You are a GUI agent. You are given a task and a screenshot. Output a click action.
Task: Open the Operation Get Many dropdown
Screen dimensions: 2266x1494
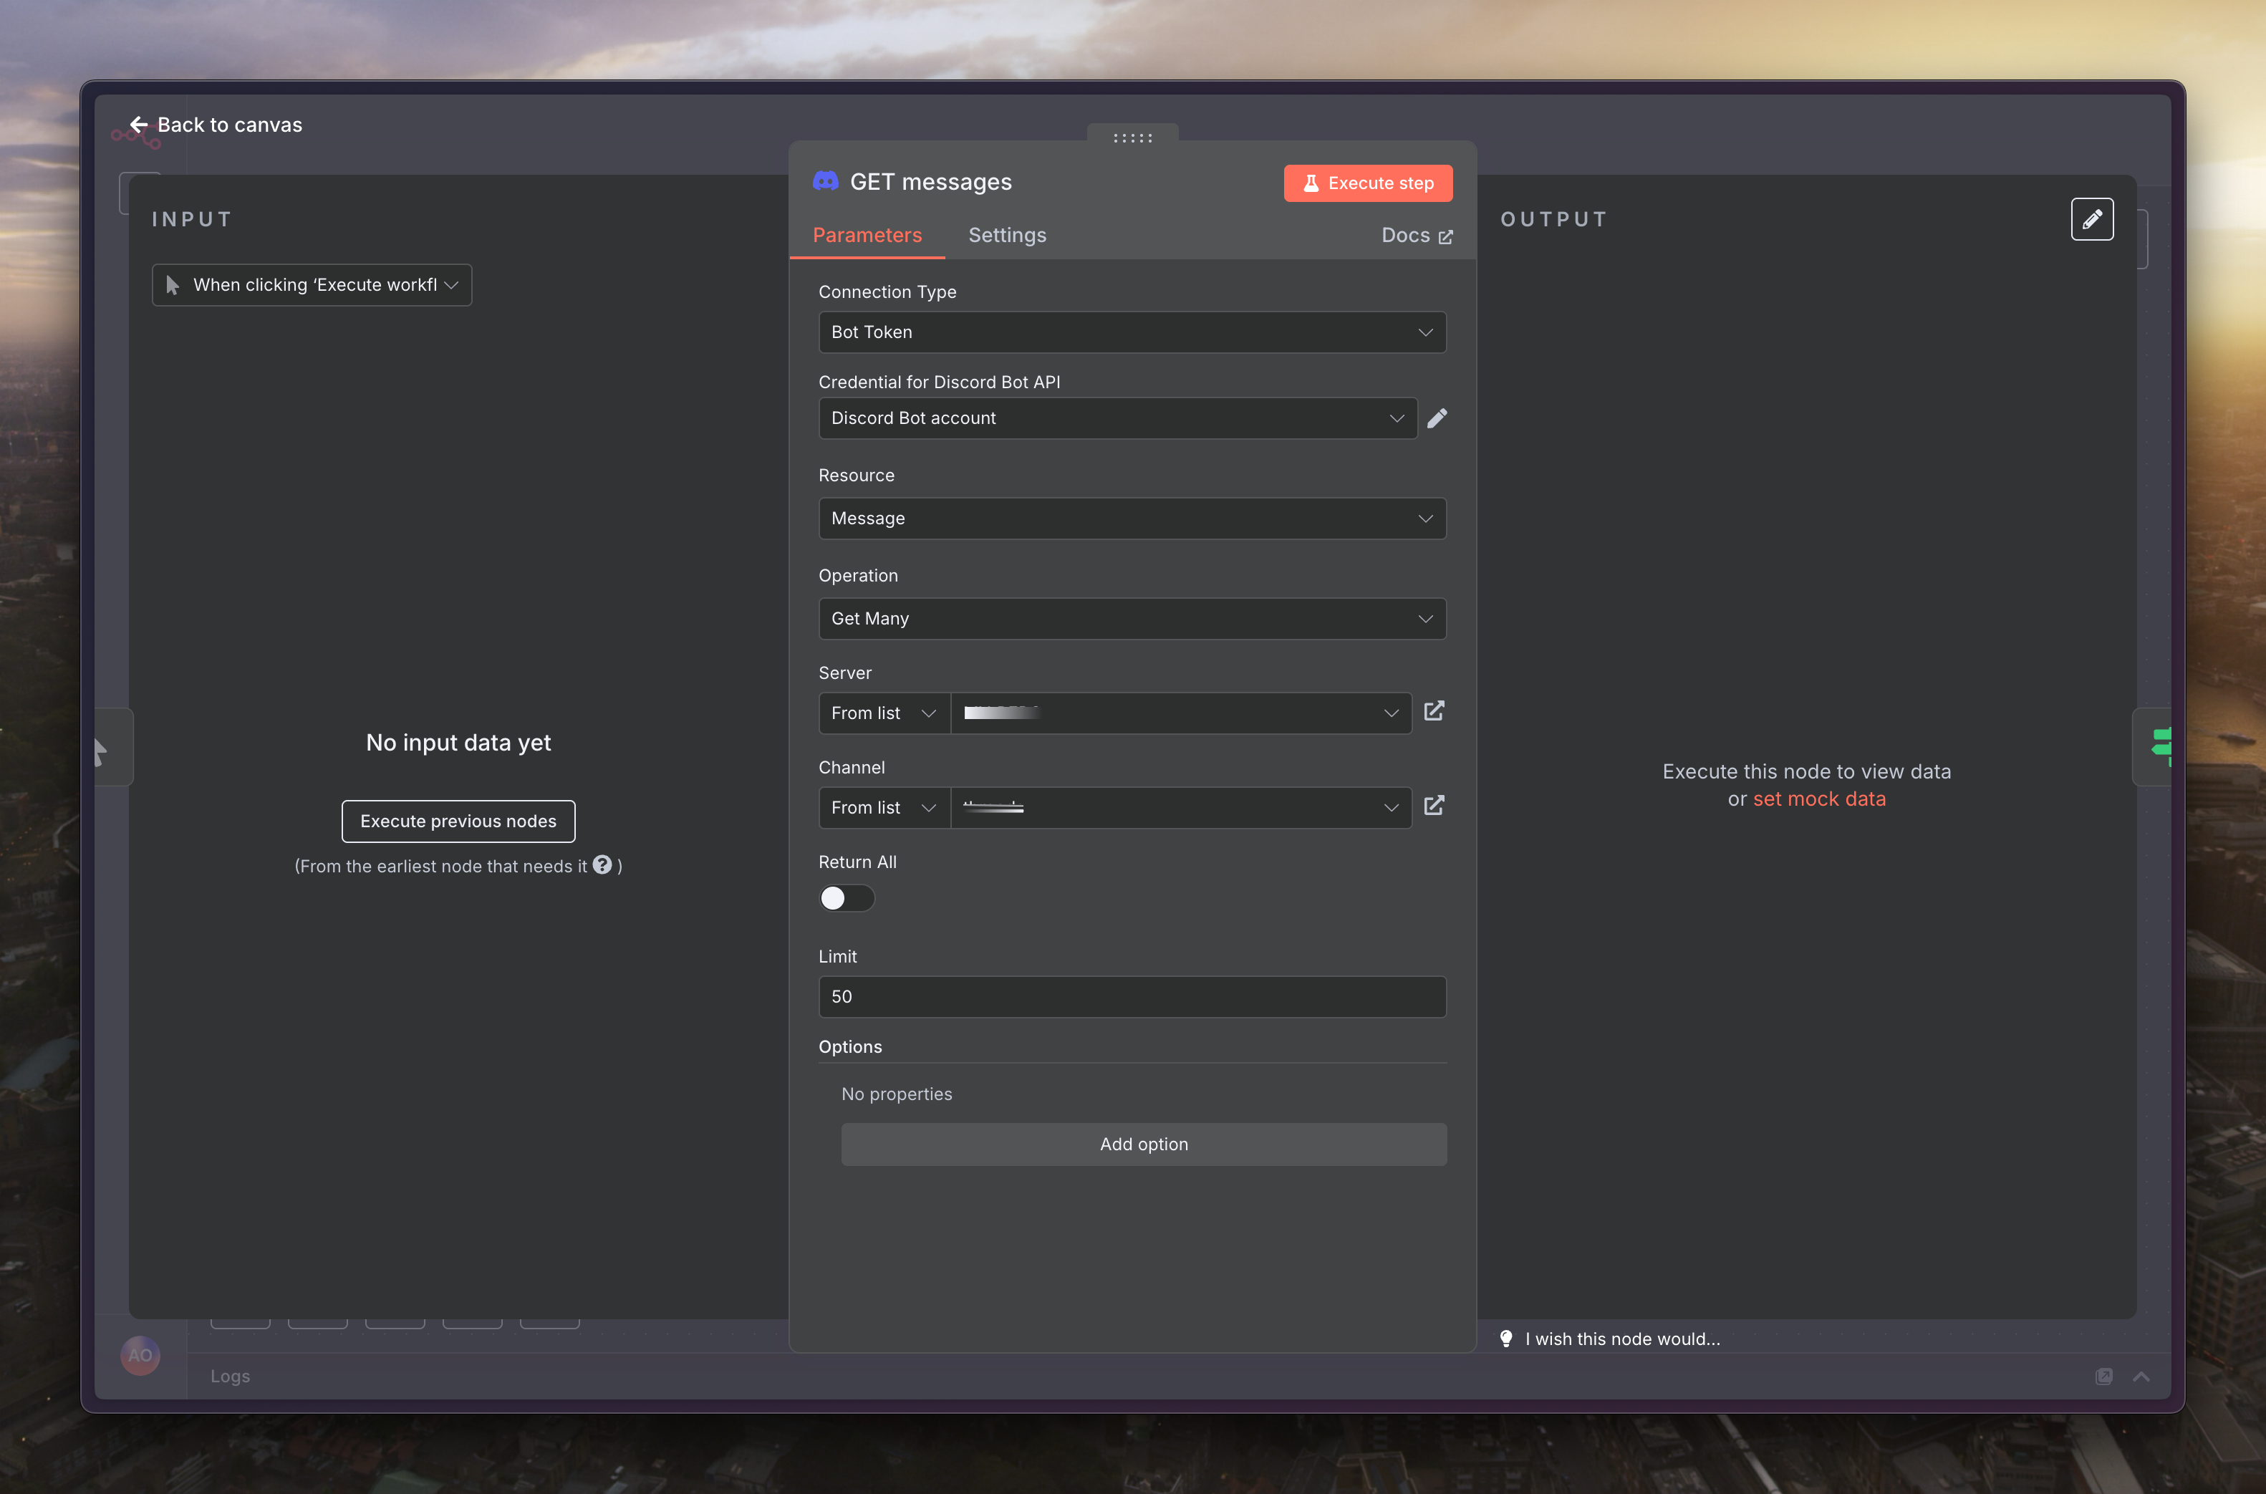click(x=1132, y=618)
